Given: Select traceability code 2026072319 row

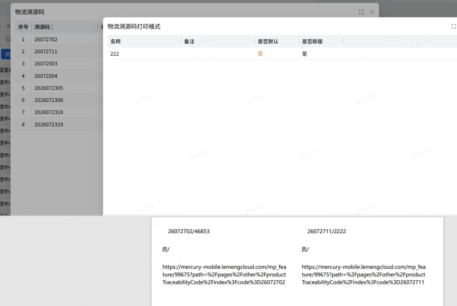Looking at the screenshot, I should pos(59,125).
